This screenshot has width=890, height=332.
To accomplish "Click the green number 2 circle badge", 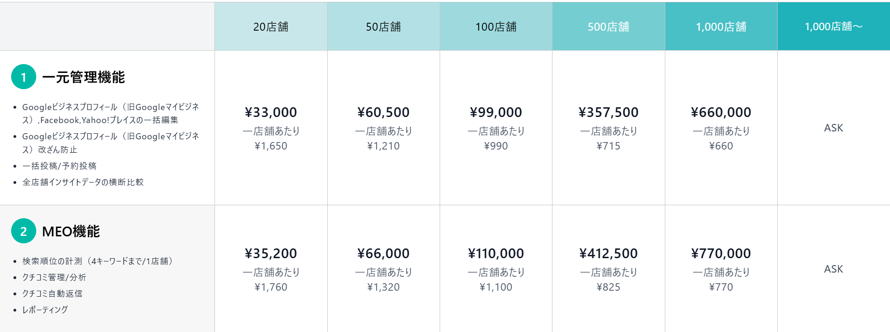I will pyautogui.click(x=24, y=231).
